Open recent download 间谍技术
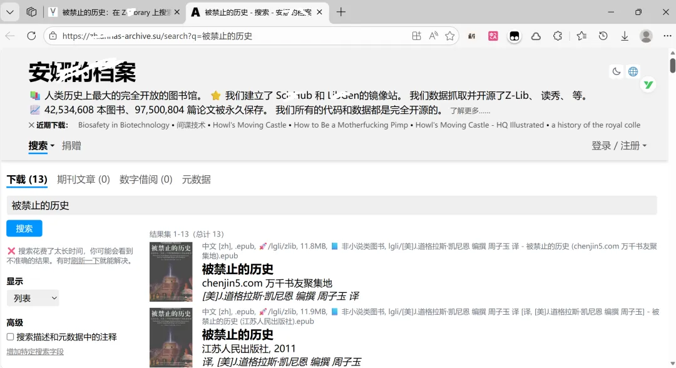This screenshot has width=676, height=368. (x=191, y=125)
